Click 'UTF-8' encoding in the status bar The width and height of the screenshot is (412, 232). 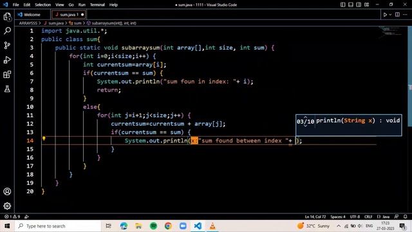pyautogui.click(x=355, y=217)
